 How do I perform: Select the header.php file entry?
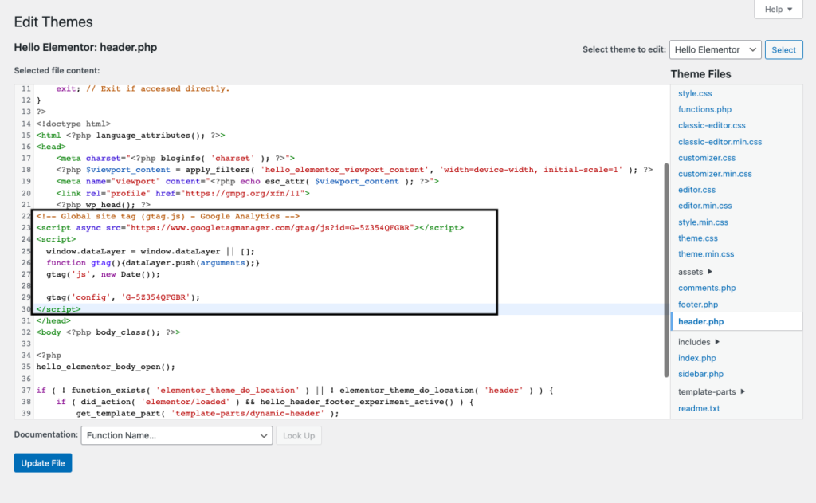(x=736, y=321)
